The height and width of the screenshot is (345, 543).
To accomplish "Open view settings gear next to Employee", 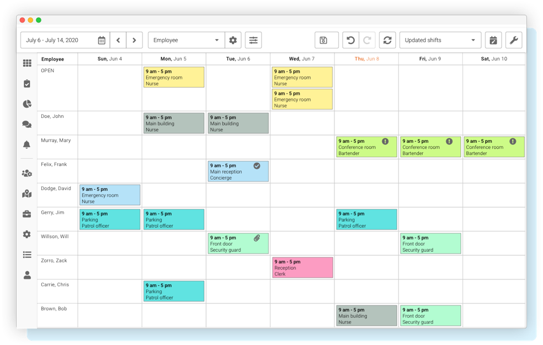I will pos(233,40).
